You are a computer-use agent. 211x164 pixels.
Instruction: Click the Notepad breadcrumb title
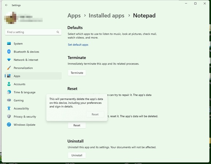tap(144, 16)
